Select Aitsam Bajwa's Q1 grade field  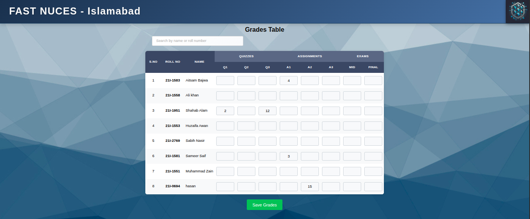point(225,81)
